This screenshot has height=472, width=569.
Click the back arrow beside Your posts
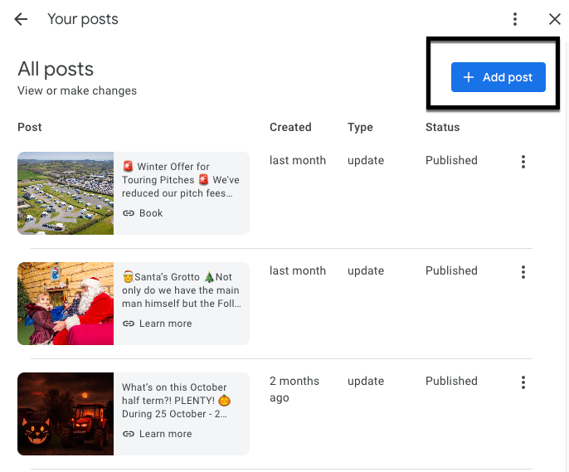coord(21,19)
